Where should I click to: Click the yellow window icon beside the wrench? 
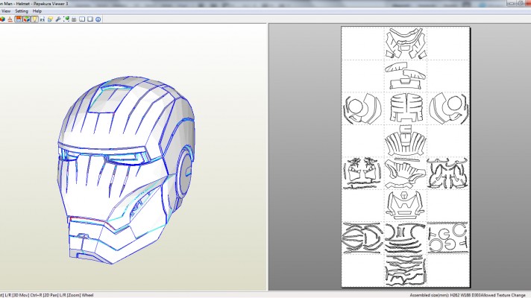(50, 19)
